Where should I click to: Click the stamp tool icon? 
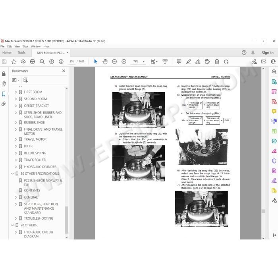click(207, 62)
